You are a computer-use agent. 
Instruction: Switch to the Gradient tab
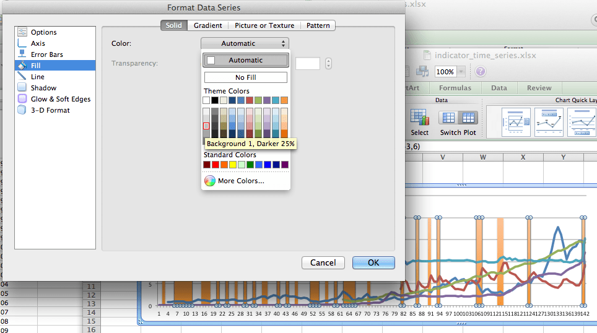point(207,25)
